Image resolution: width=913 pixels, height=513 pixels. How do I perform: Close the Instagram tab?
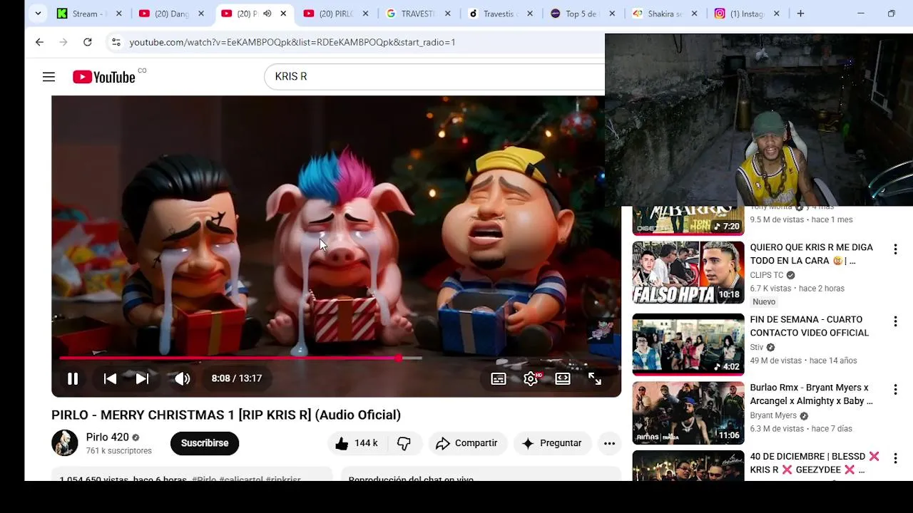[776, 14]
